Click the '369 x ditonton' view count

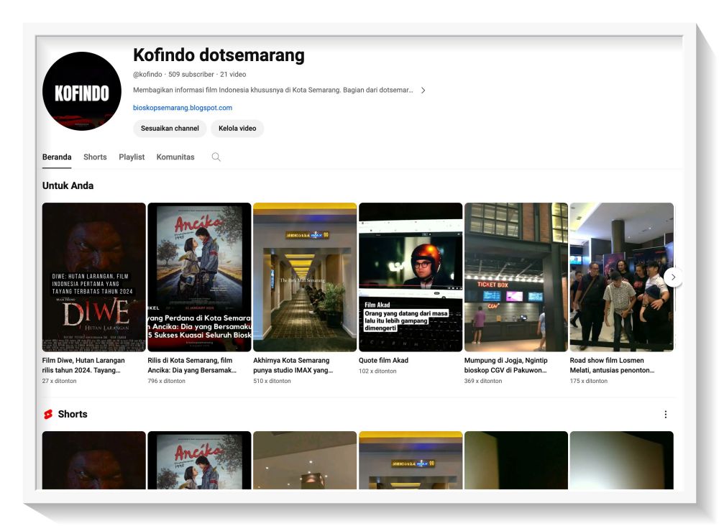click(483, 381)
